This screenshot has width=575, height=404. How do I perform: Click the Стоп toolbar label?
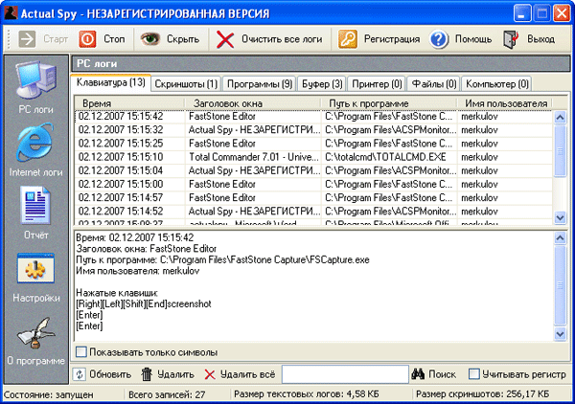pos(114,39)
